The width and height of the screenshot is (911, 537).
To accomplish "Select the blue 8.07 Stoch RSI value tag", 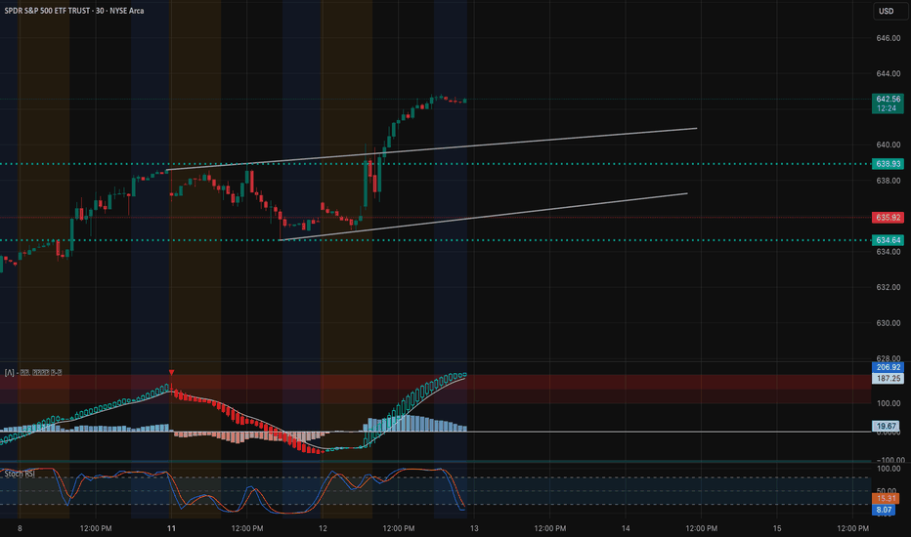I will 884,511.
